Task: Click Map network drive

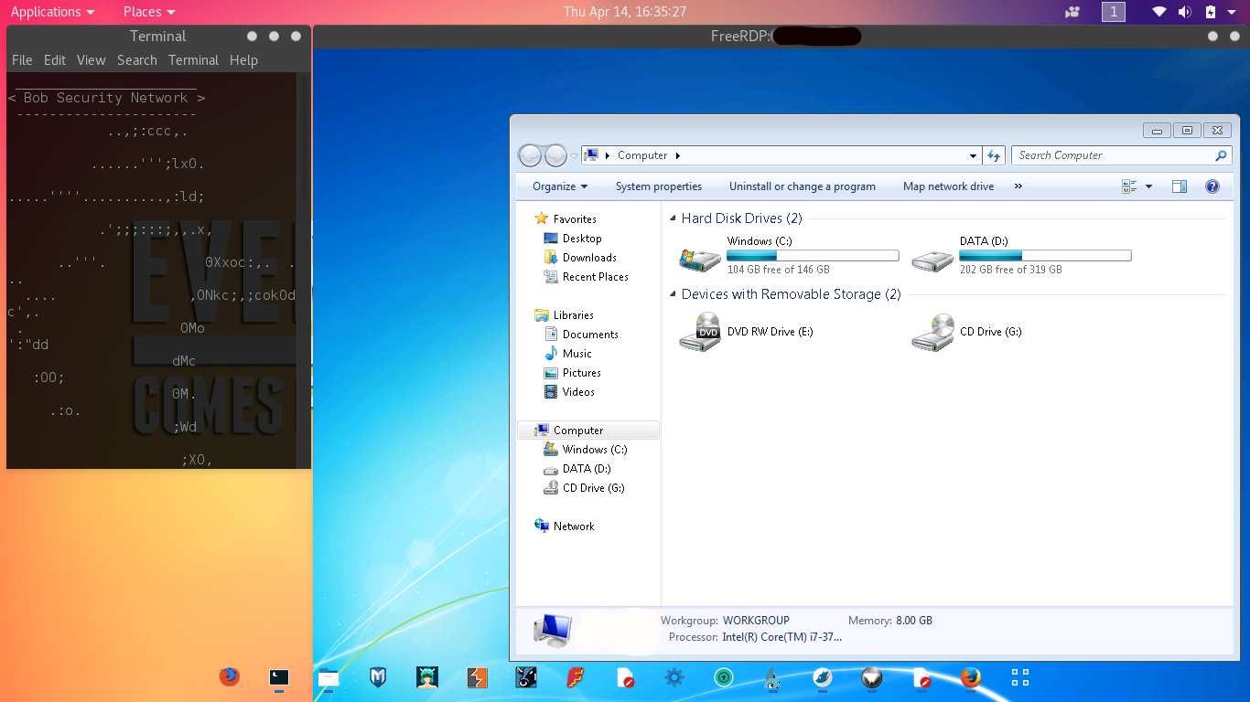Action: [x=948, y=186]
